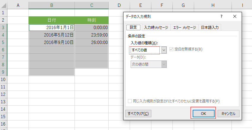Image resolution: width=252 pixels, height=130 pixels.
Task: Open the データ 次の値の間 dropdown
Action: click(149, 64)
